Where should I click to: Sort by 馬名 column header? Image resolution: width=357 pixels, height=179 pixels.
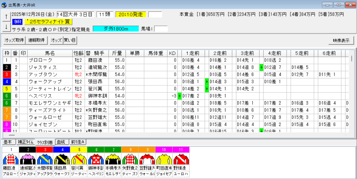(x=50, y=53)
